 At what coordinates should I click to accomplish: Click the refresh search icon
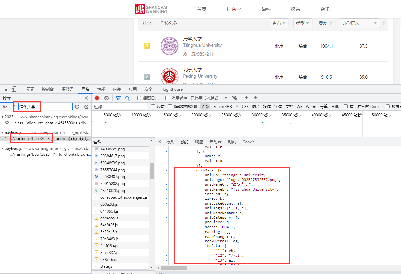[77, 107]
